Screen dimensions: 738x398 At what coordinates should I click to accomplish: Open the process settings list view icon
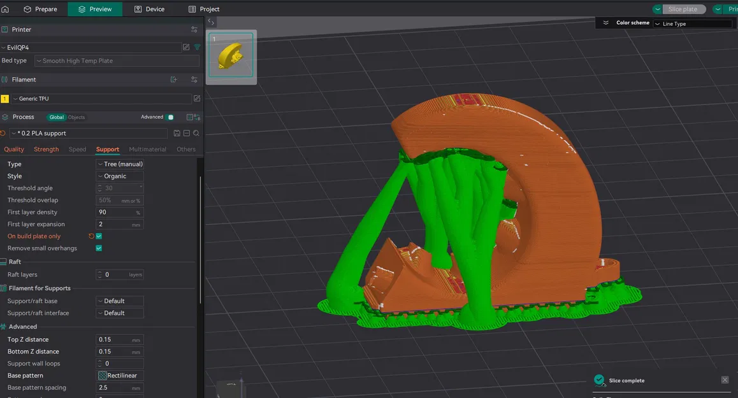click(190, 117)
